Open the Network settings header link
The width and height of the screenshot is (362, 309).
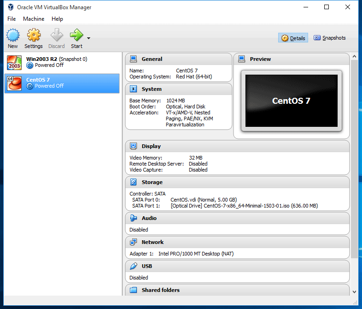pos(152,242)
